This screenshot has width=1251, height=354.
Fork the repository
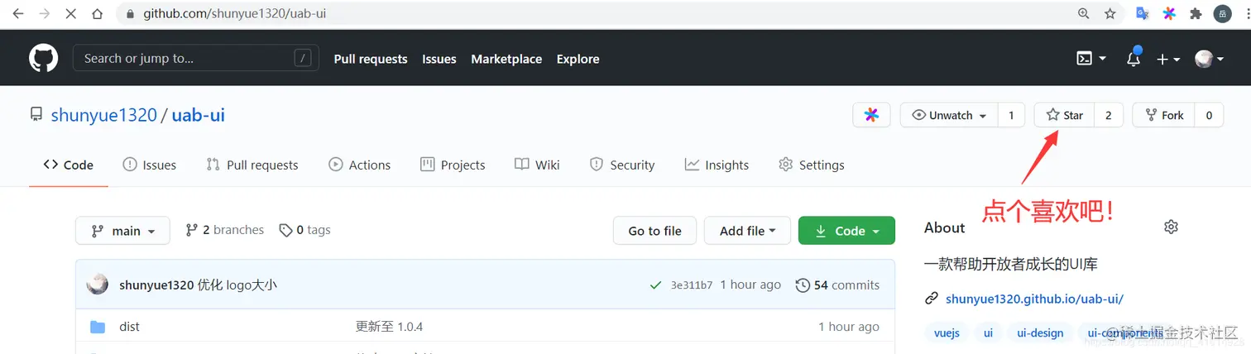pos(1164,115)
